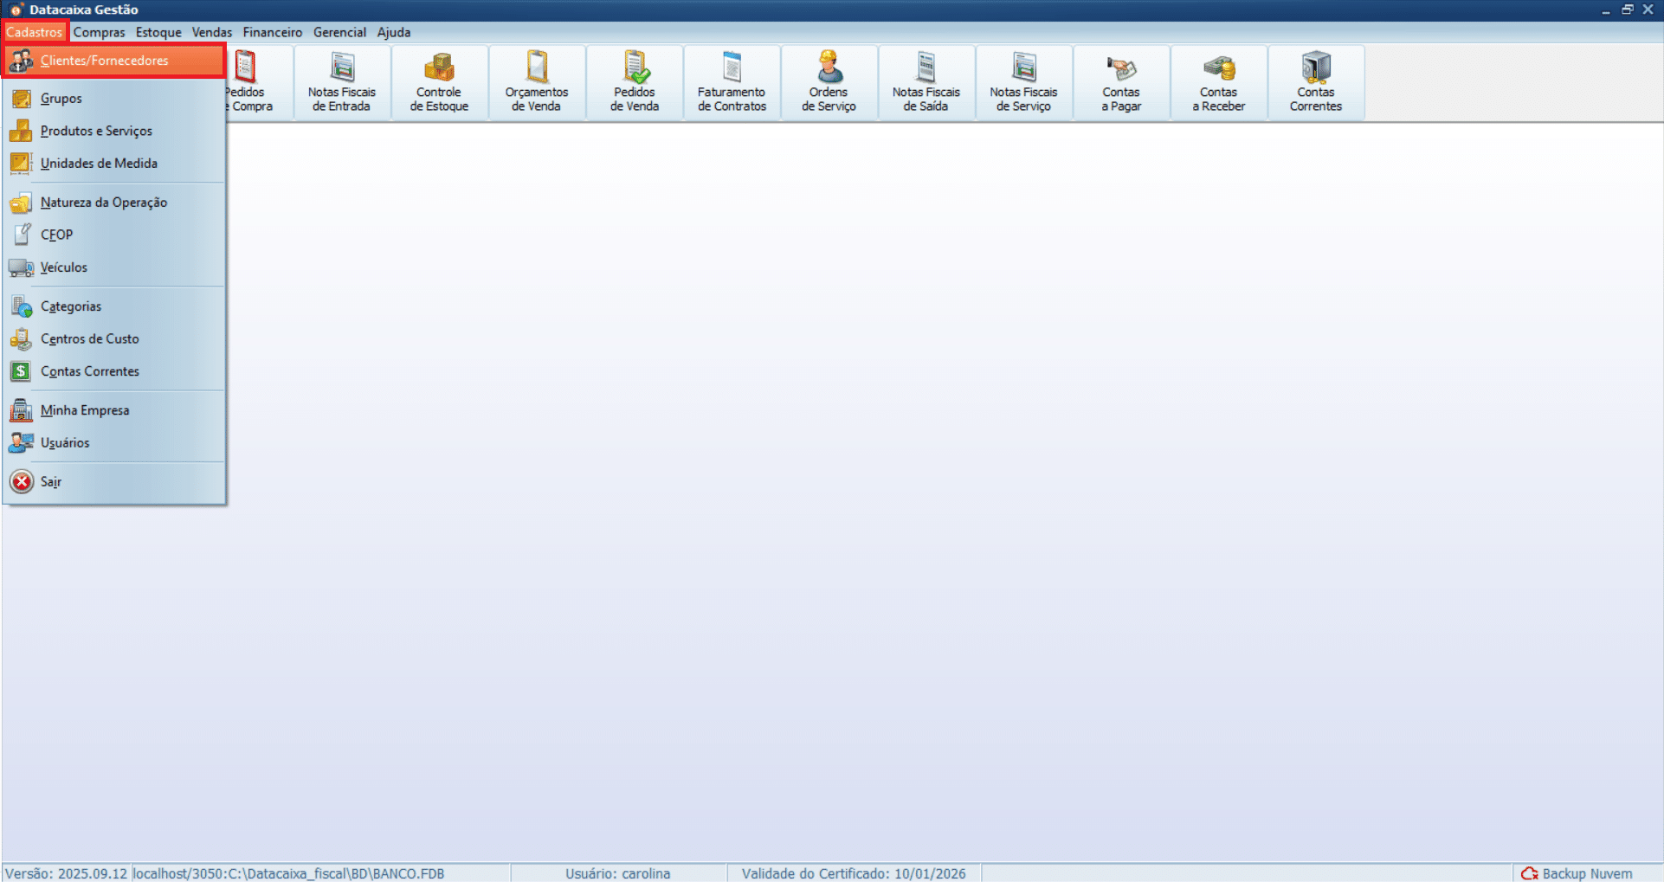This screenshot has height=882, width=1664.
Task: Open CFOP document icon
Action: pos(22,235)
